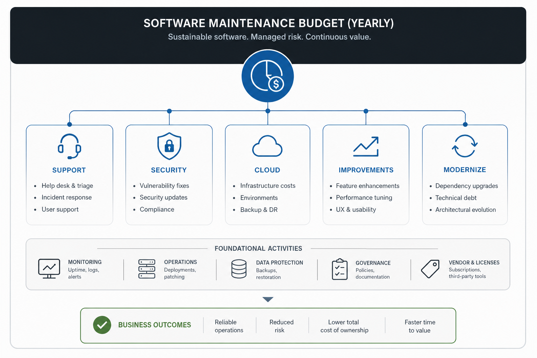The height and width of the screenshot is (358, 537).
Task: Click the subtitle 'Sustainable software. Managed risk. Continuous value.'
Action: pos(270,37)
